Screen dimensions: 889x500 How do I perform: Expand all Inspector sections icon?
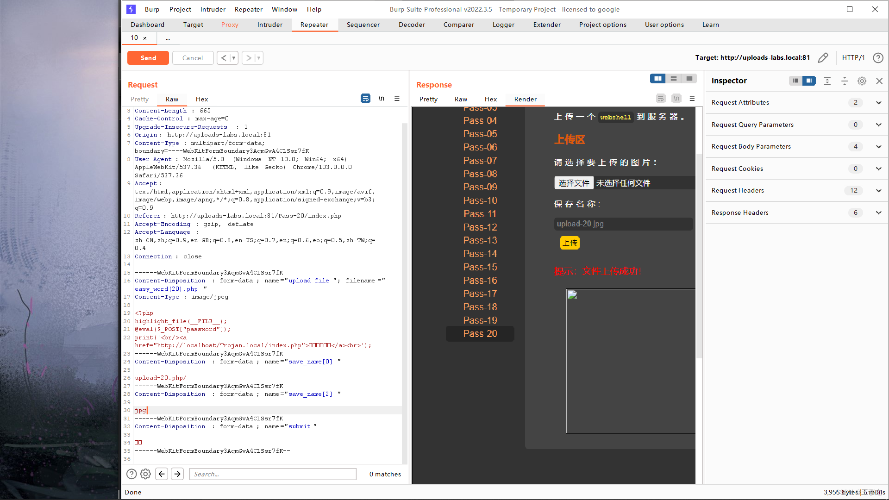pyautogui.click(x=827, y=81)
